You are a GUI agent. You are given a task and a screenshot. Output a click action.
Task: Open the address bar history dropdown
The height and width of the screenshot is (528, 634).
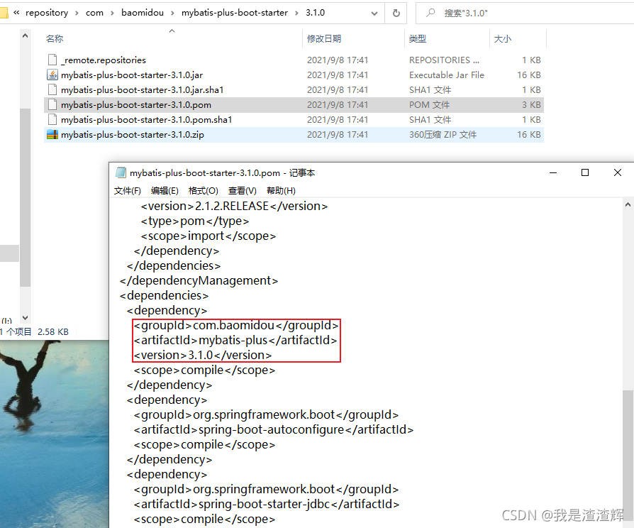click(374, 13)
